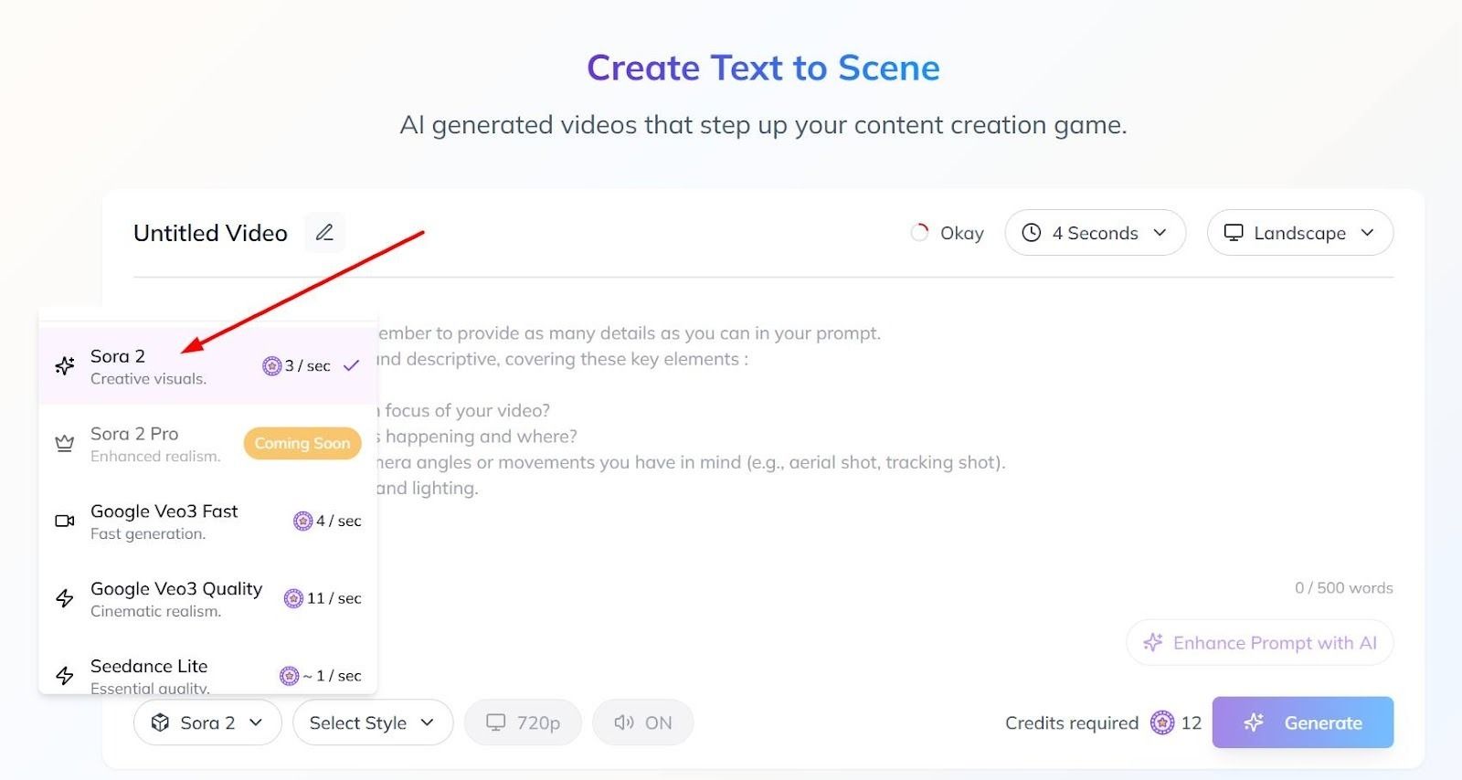Select Sora 2 model from the list
Screen dimensions: 1462x780
click(207, 366)
